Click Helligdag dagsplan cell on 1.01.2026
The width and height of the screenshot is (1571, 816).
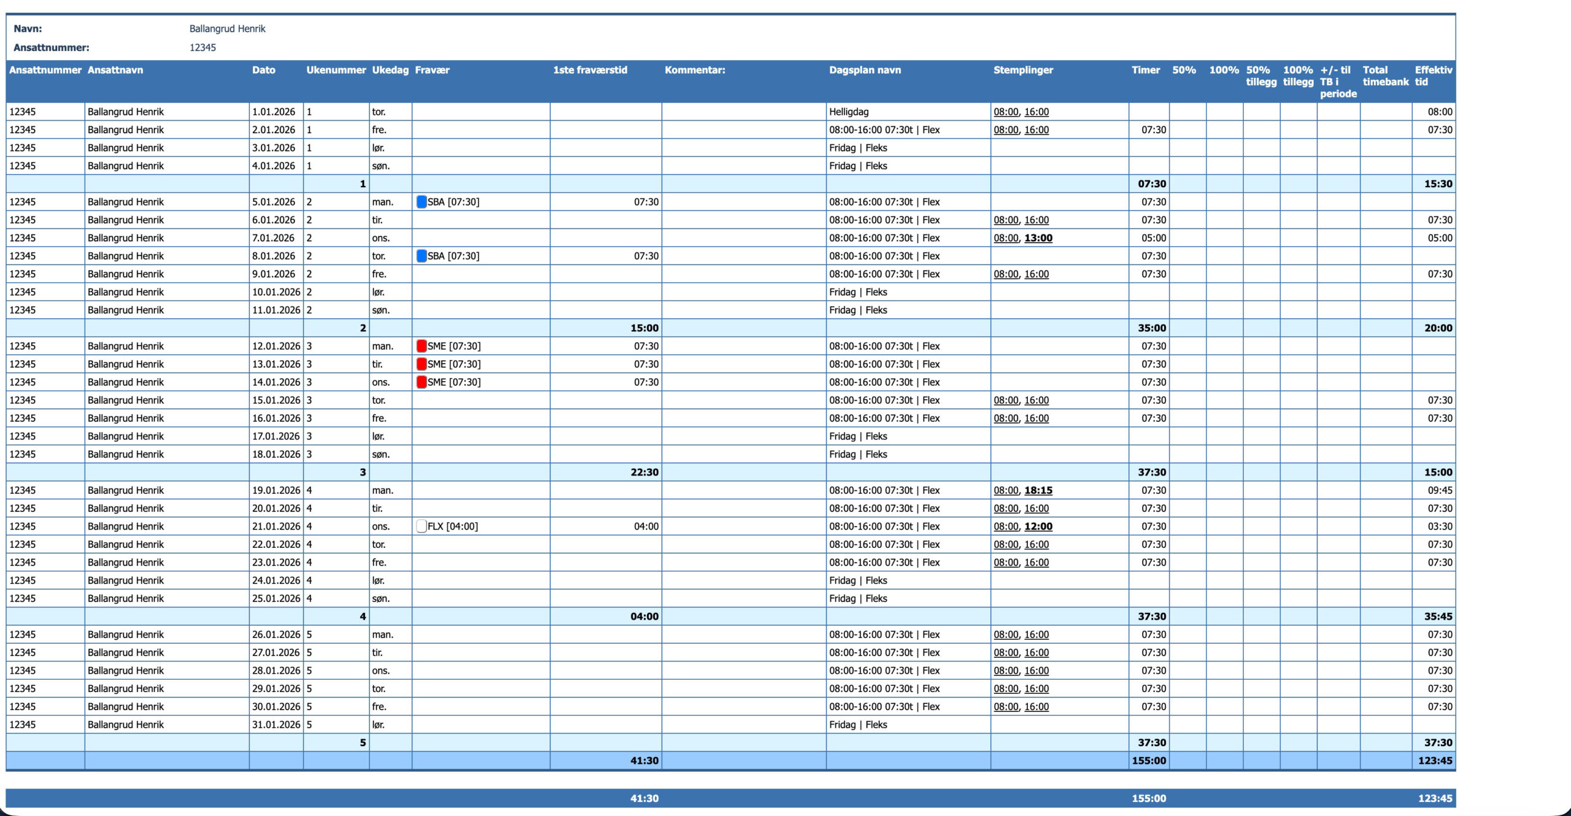click(848, 112)
